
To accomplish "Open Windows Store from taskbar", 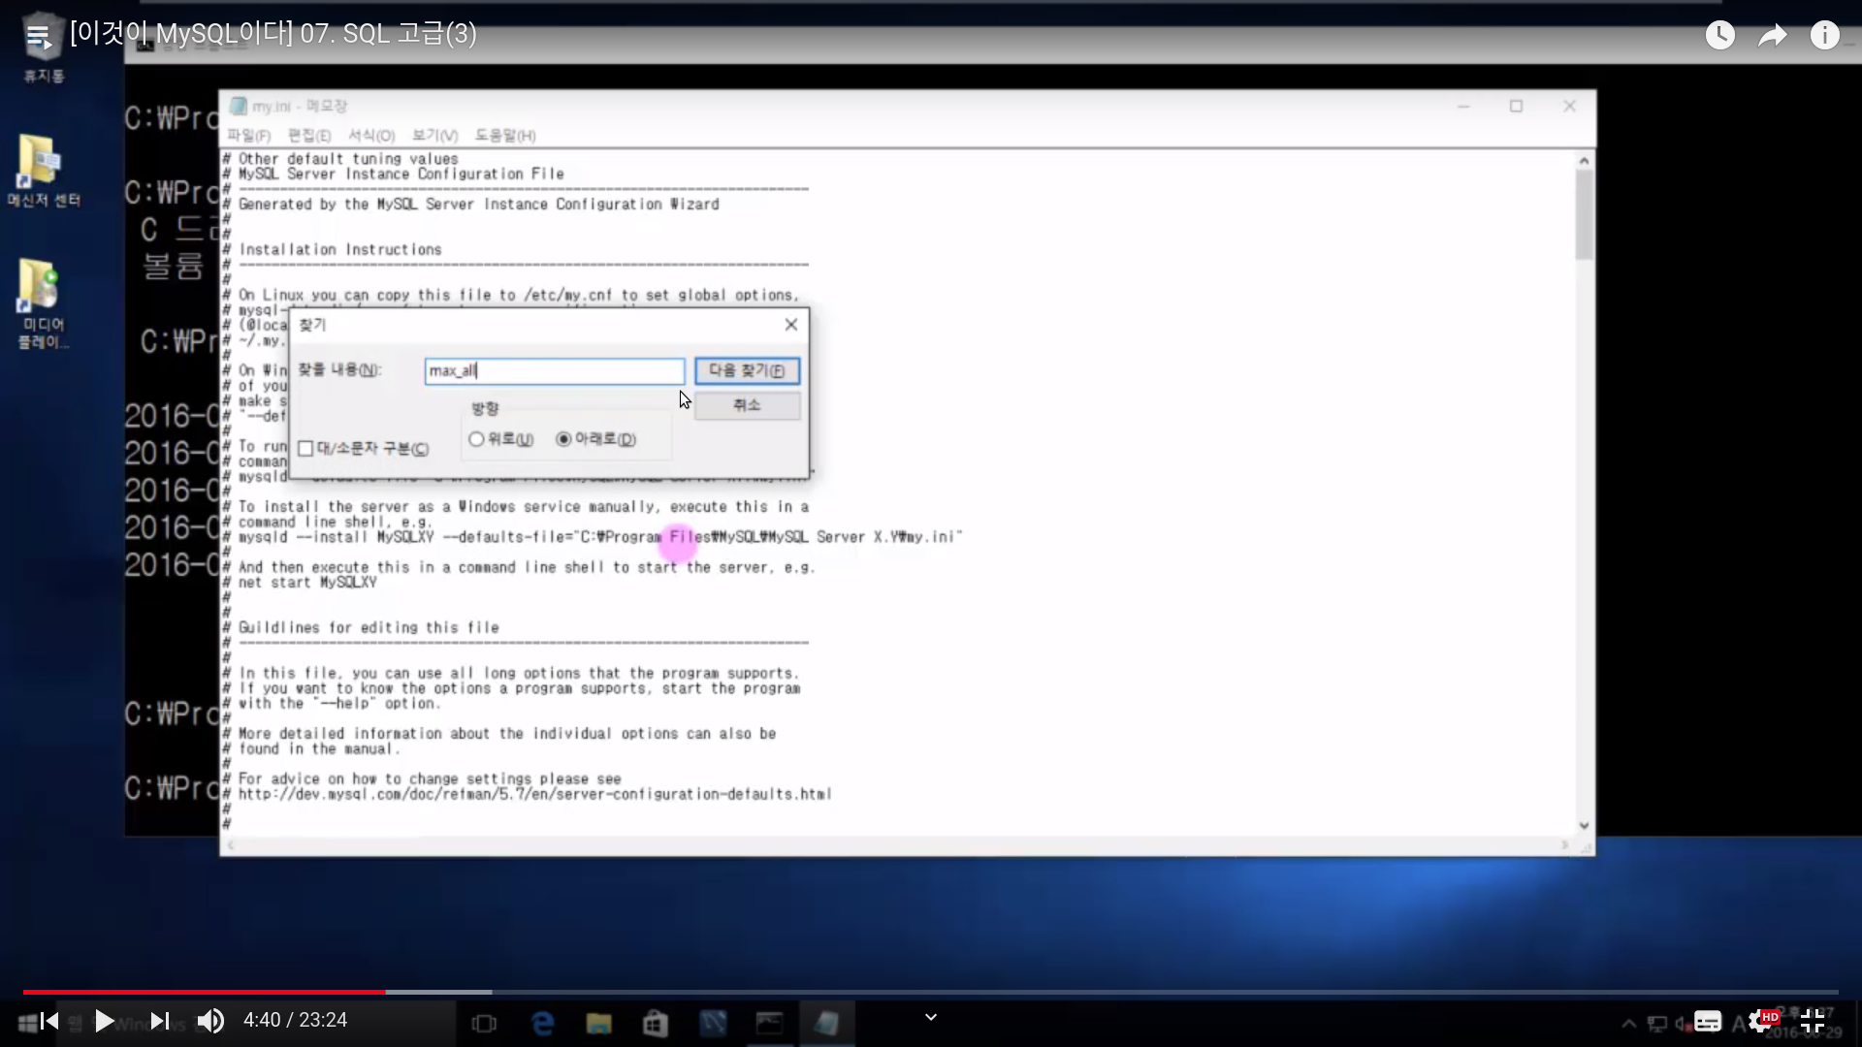I will [x=656, y=1024].
